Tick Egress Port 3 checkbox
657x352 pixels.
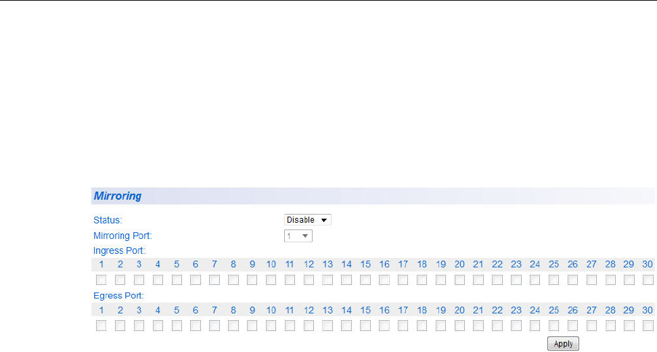(139, 326)
